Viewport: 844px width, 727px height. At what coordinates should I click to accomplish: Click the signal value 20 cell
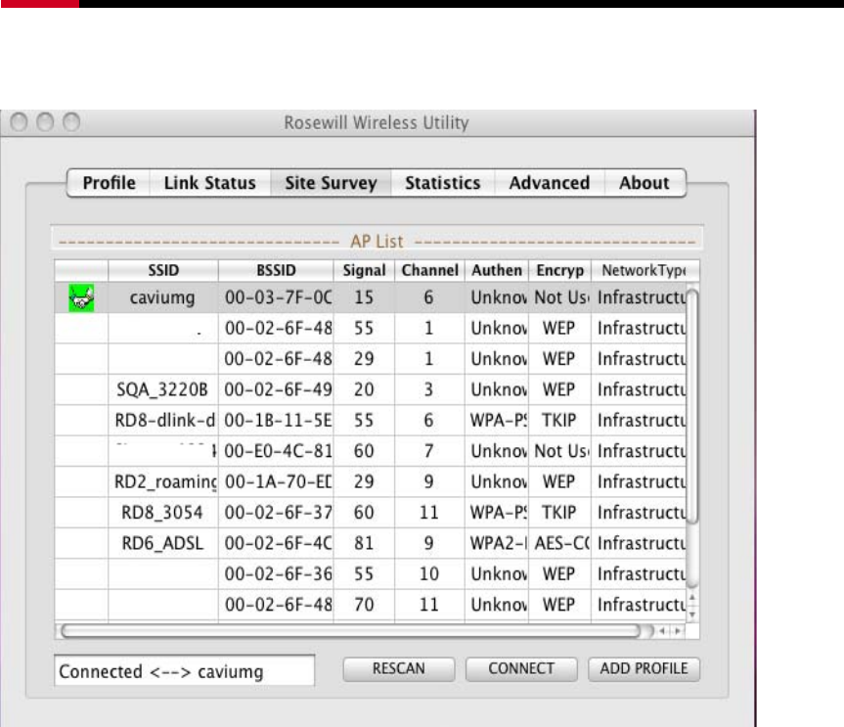[364, 389]
